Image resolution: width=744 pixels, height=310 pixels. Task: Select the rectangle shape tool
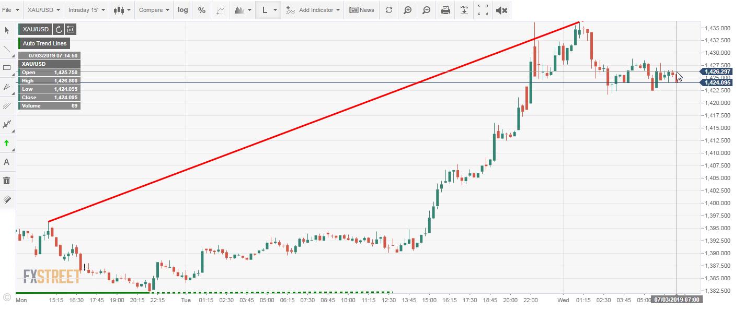point(7,68)
